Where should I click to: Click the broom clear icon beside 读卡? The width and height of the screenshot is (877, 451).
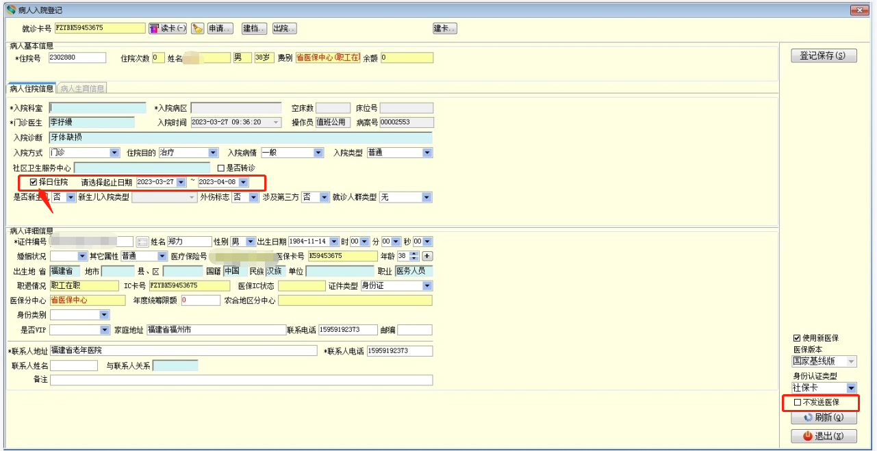click(x=197, y=28)
